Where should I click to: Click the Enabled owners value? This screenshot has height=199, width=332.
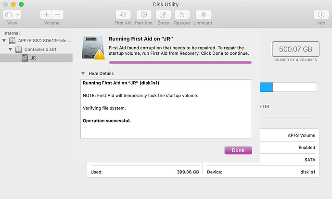pyautogui.click(x=306, y=148)
